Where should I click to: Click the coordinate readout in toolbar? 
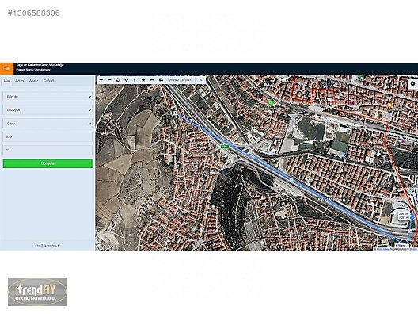(x=180, y=80)
